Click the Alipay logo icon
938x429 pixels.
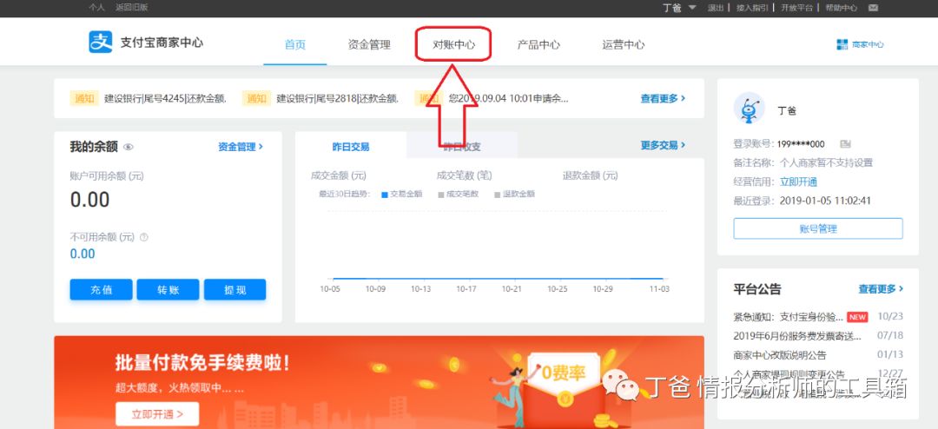pos(101,43)
